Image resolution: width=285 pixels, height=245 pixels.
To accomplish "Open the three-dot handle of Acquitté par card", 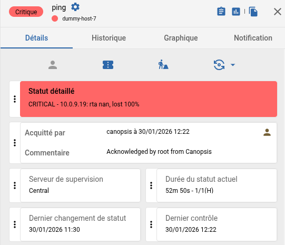I will point(15,143).
